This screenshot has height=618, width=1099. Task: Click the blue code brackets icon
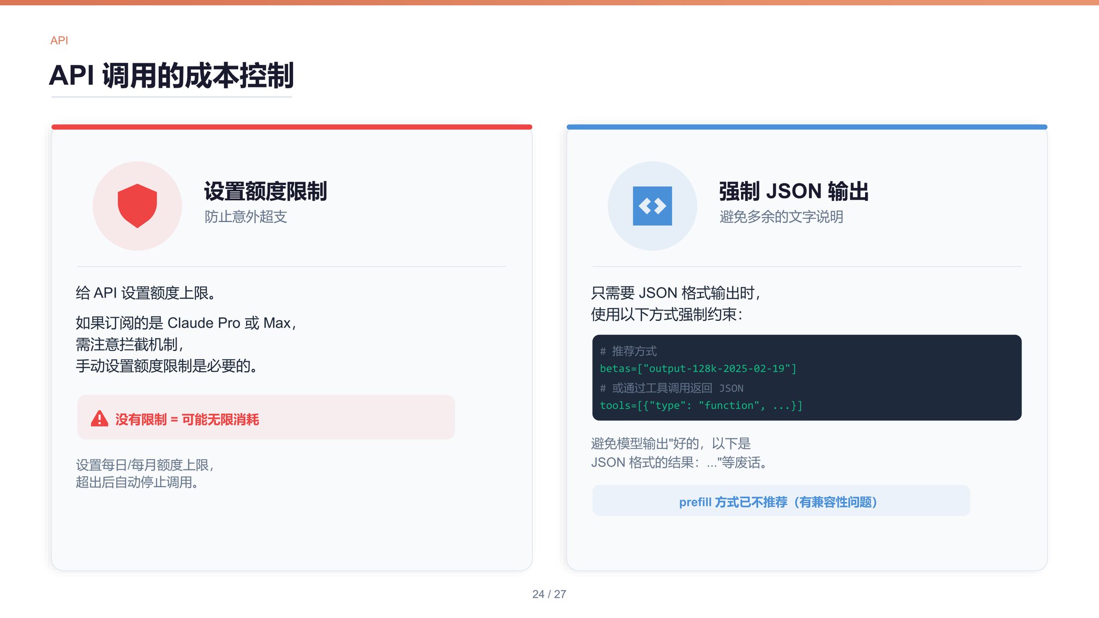653,206
